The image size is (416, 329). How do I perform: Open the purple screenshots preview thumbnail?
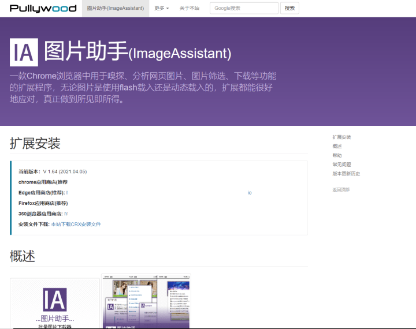[x=146, y=301]
